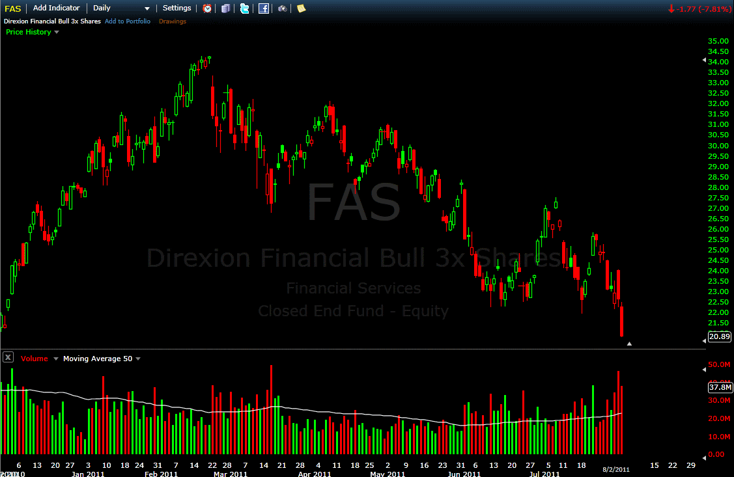Click the arrow marker beside 20.89 price

click(x=704, y=341)
